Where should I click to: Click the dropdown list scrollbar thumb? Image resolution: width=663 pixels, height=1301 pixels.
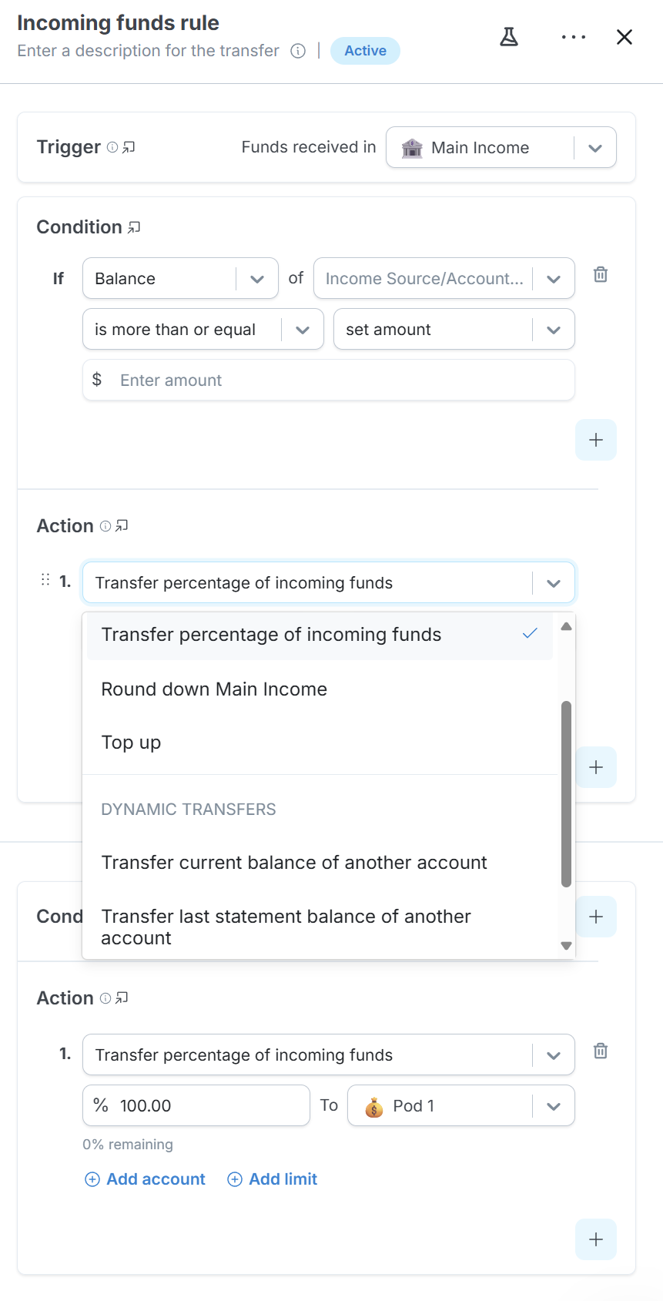(x=567, y=794)
